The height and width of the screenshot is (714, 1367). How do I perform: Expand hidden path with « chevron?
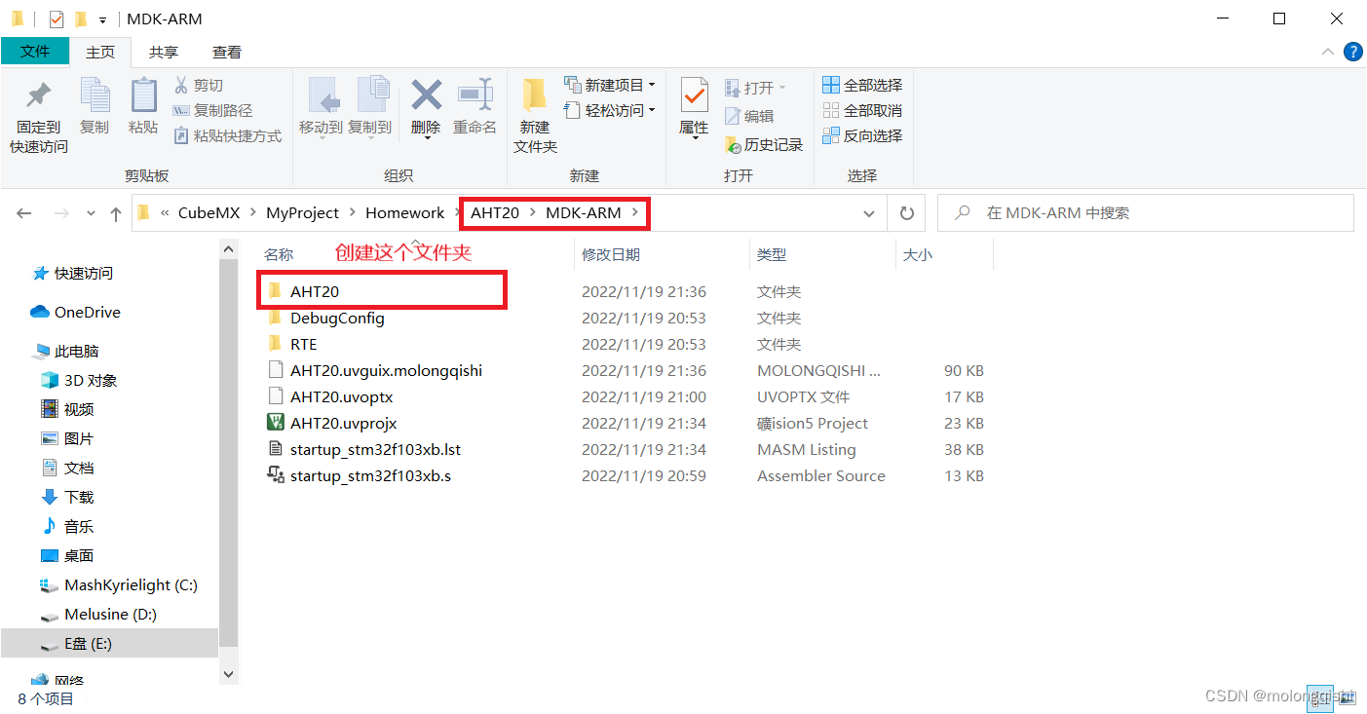tap(166, 212)
